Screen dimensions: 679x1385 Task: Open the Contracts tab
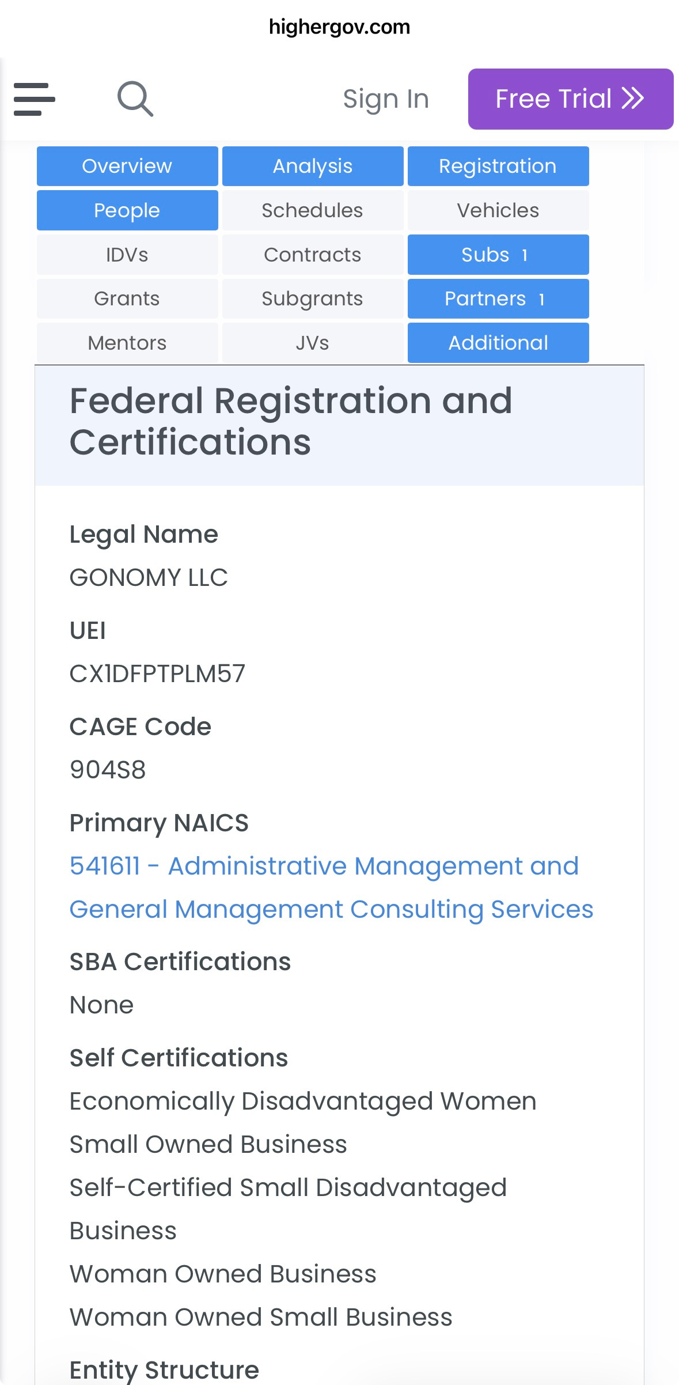point(313,255)
